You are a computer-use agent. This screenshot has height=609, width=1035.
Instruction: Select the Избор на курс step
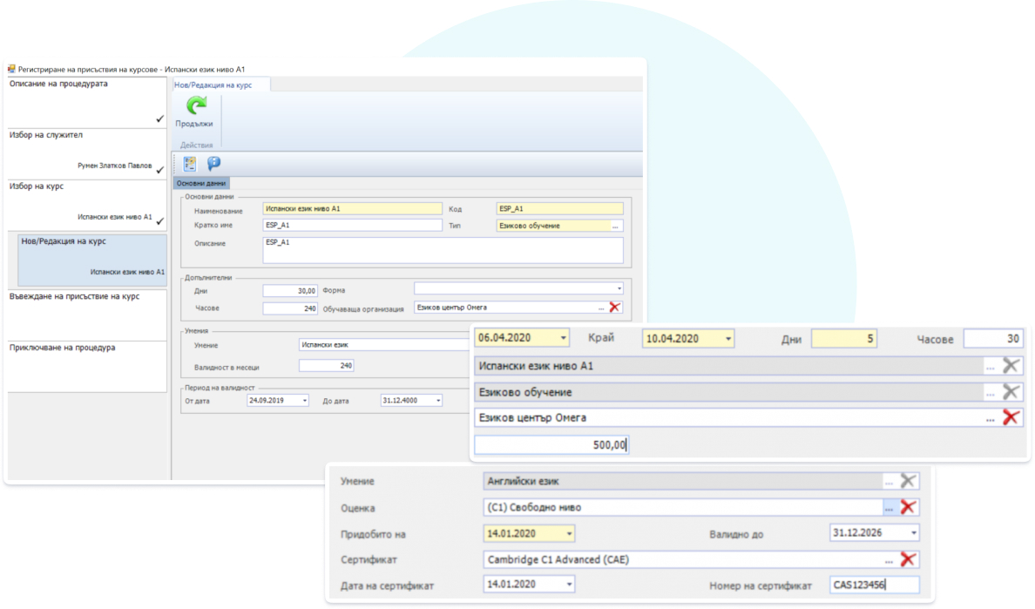87,205
